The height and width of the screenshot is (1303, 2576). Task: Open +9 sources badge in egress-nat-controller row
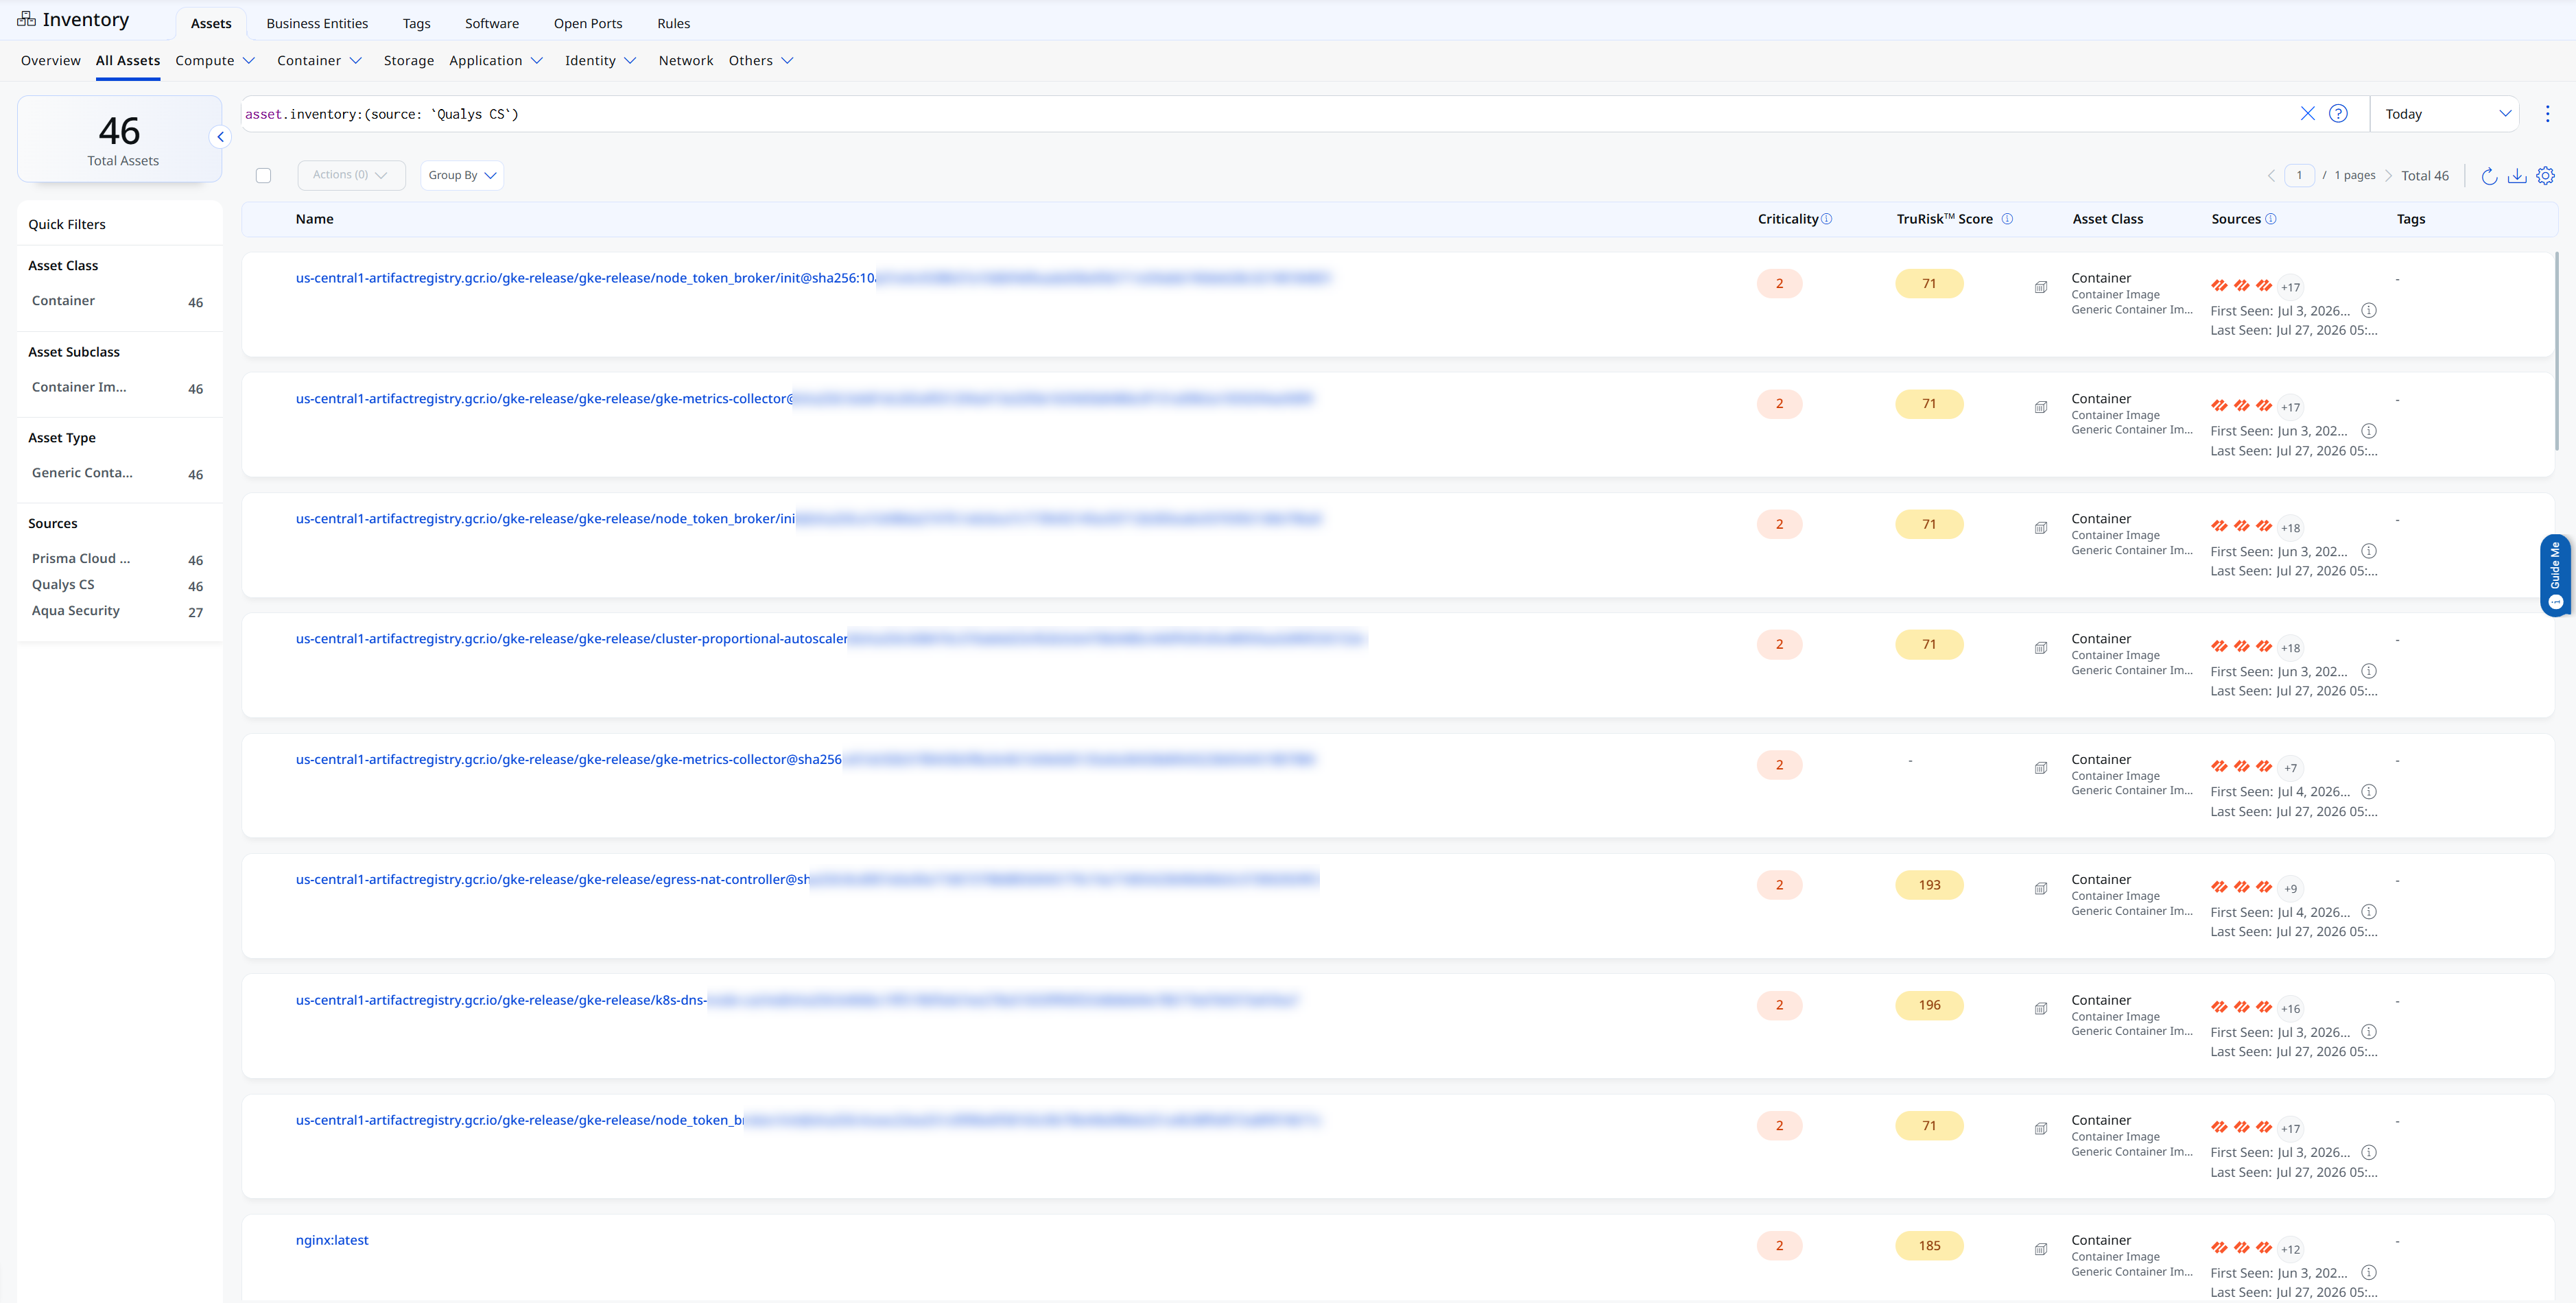coord(2290,889)
